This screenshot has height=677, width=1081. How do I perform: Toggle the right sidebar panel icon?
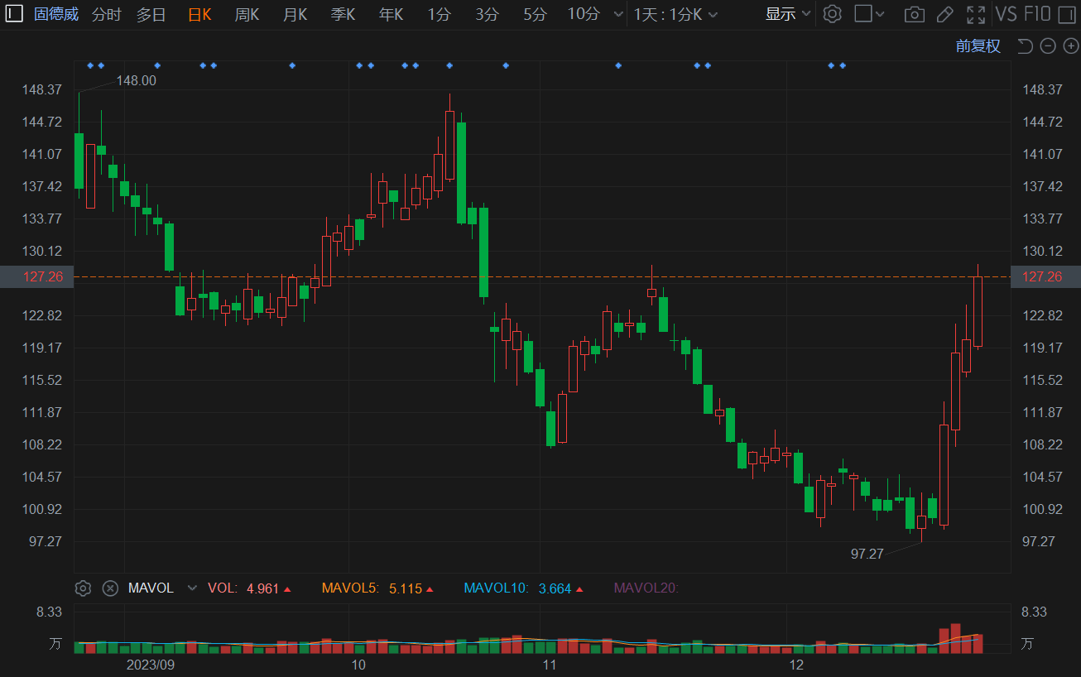[1067, 14]
